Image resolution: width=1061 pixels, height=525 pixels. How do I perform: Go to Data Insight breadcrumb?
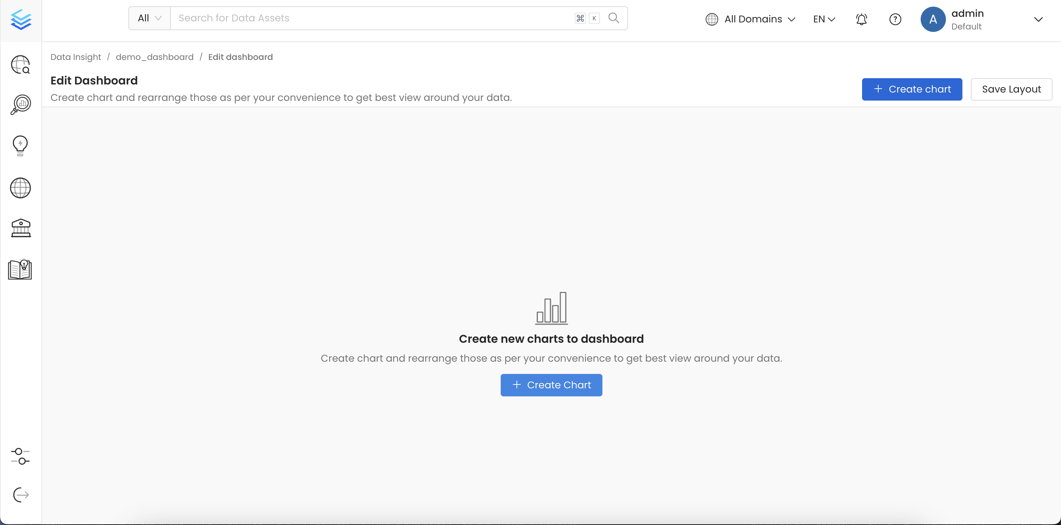pyautogui.click(x=75, y=57)
